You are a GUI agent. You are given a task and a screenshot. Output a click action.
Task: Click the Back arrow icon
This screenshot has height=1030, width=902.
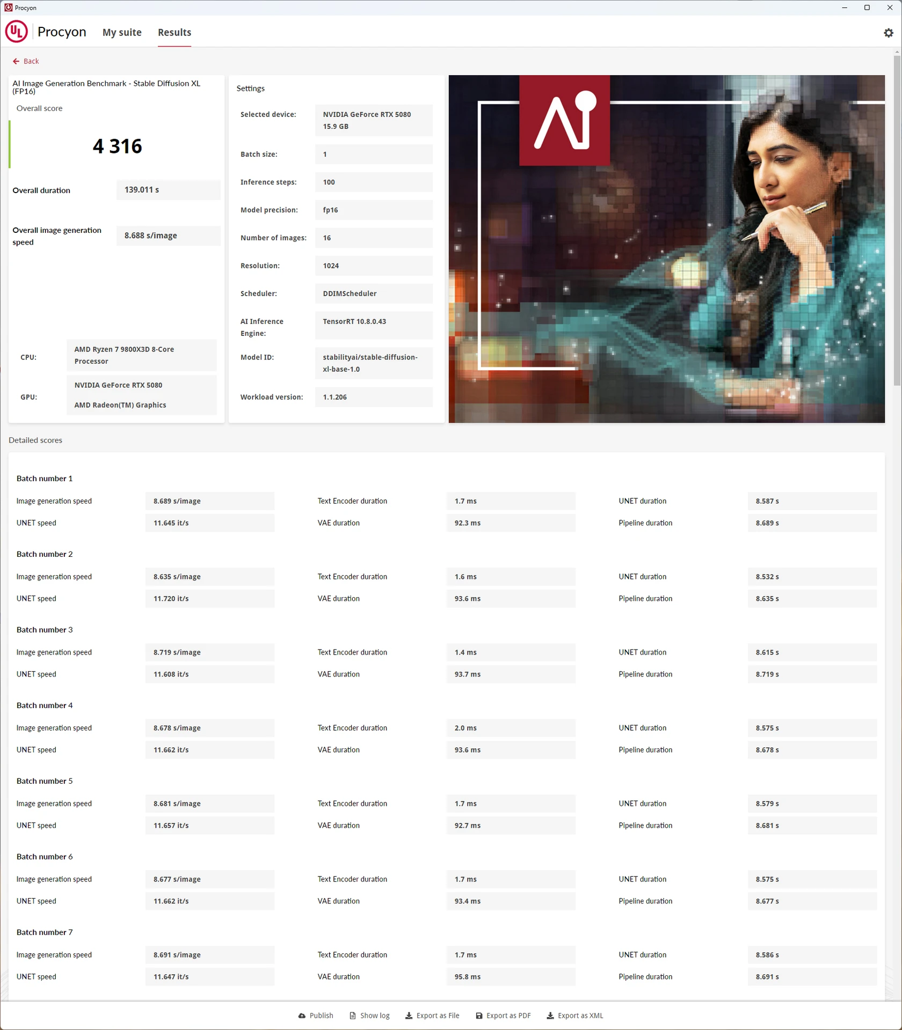point(16,61)
